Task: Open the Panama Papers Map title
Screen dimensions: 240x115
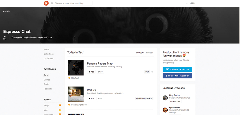Action: point(100,63)
